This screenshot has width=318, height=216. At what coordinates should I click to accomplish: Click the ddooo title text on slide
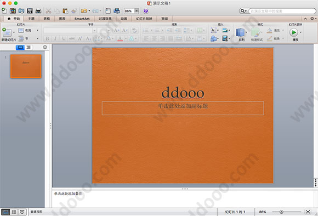(x=183, y=93)
